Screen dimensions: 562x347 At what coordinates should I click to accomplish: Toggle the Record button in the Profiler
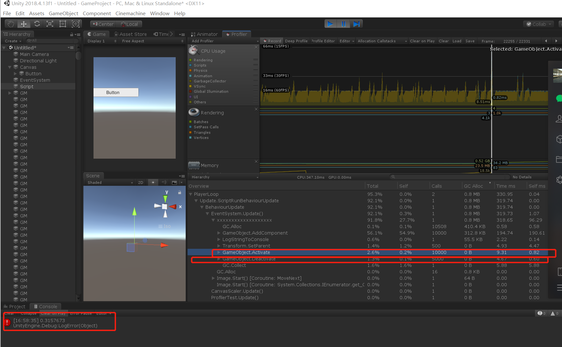[x=271, y=41]
